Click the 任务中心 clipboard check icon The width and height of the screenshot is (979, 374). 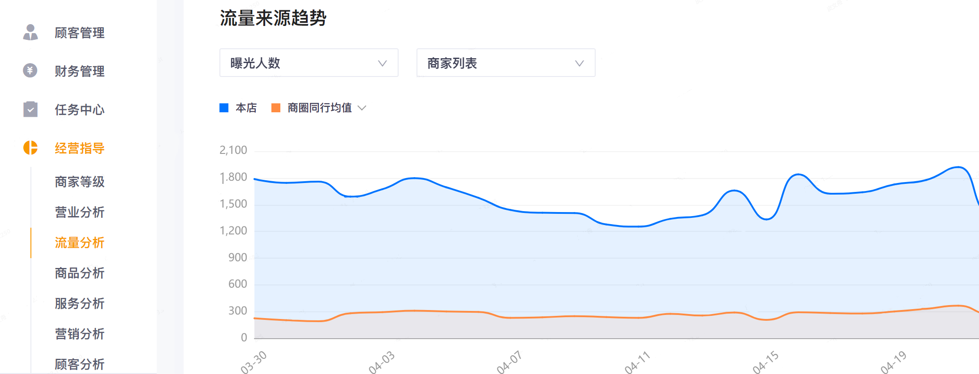pyautogui.click(x=30, y=109)
